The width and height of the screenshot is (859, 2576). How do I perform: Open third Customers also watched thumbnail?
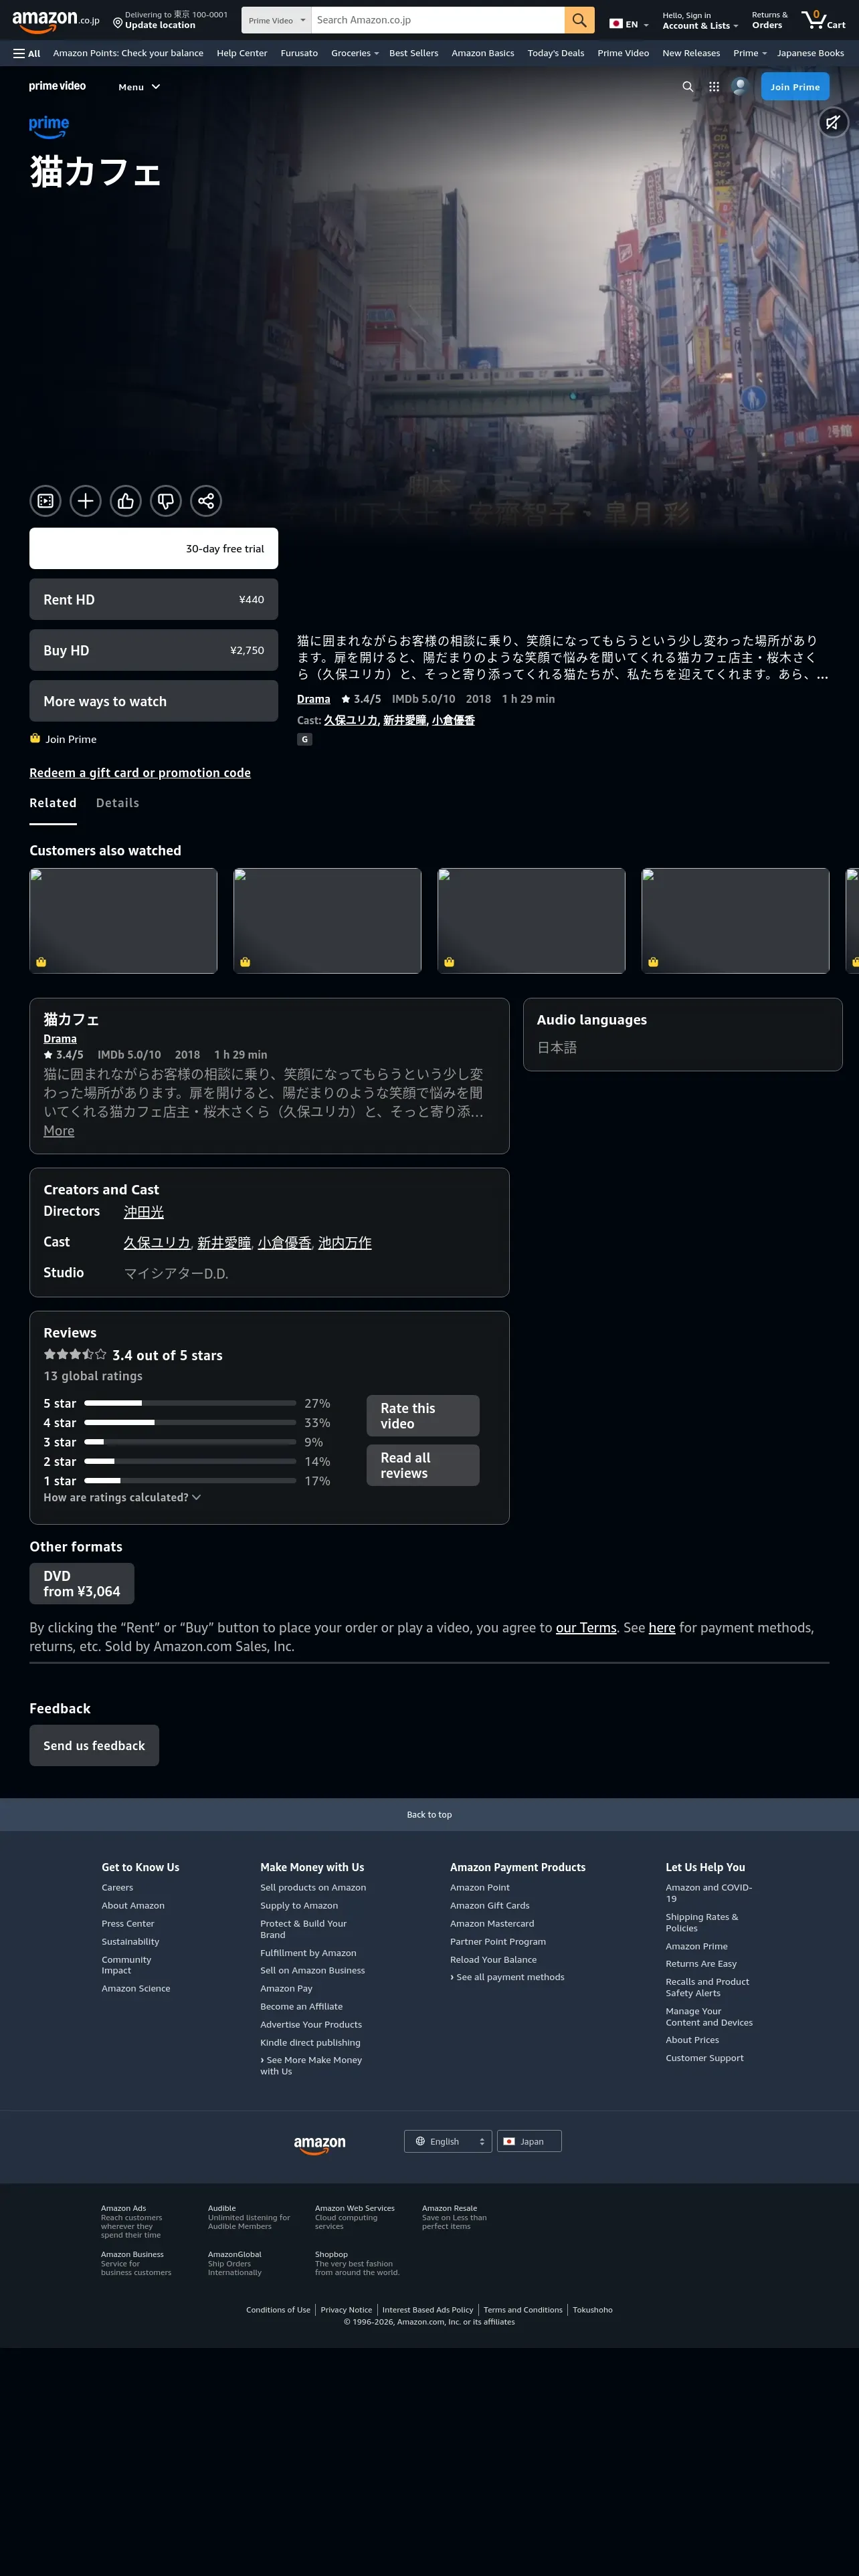coord(531,920)
